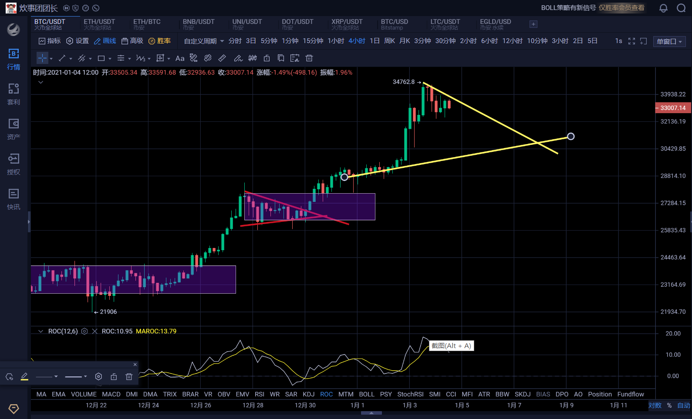This screenshot has height=419, width=692.
Task: Lock the selected drawing in floating toolbar
Action: point(114,377)
